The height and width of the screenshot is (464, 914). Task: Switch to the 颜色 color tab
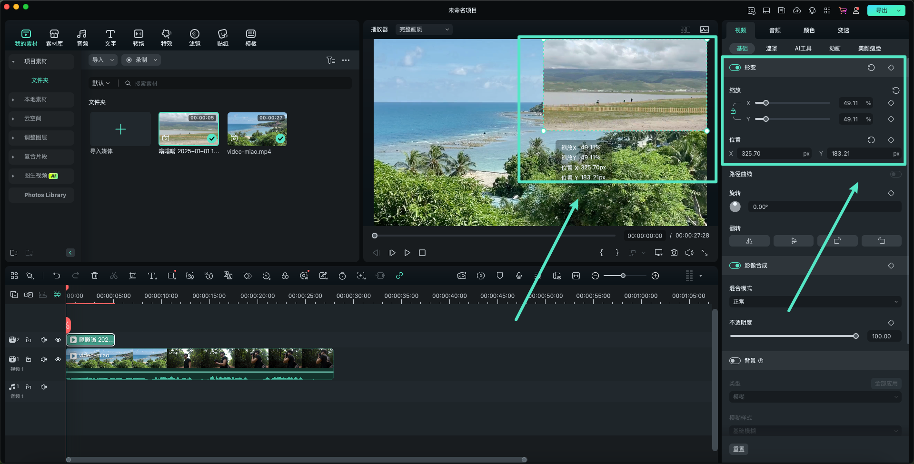pos(809,30)
